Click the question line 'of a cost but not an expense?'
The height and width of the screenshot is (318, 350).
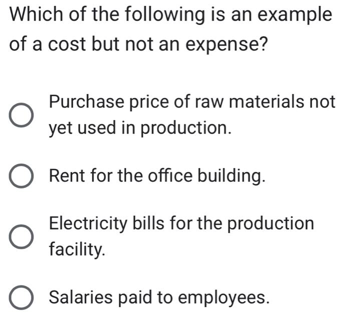click(x=138, y=44)
